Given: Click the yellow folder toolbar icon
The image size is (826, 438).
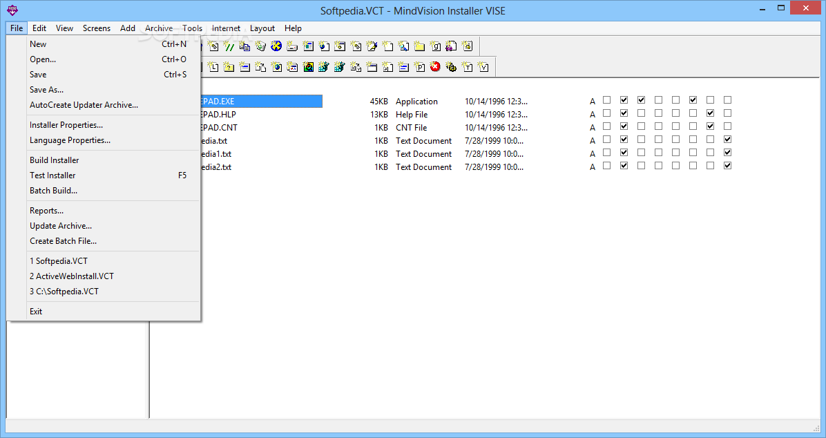Looking at the screenshot, I should coord(419,46).
